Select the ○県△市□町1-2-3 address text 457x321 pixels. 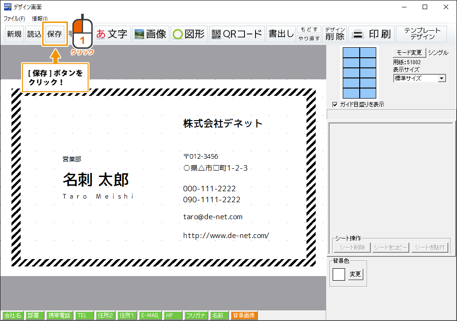pos(215,168)
